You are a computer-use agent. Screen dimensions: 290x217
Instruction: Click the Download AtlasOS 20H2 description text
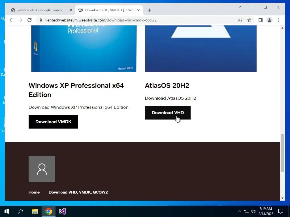[170, 98]
